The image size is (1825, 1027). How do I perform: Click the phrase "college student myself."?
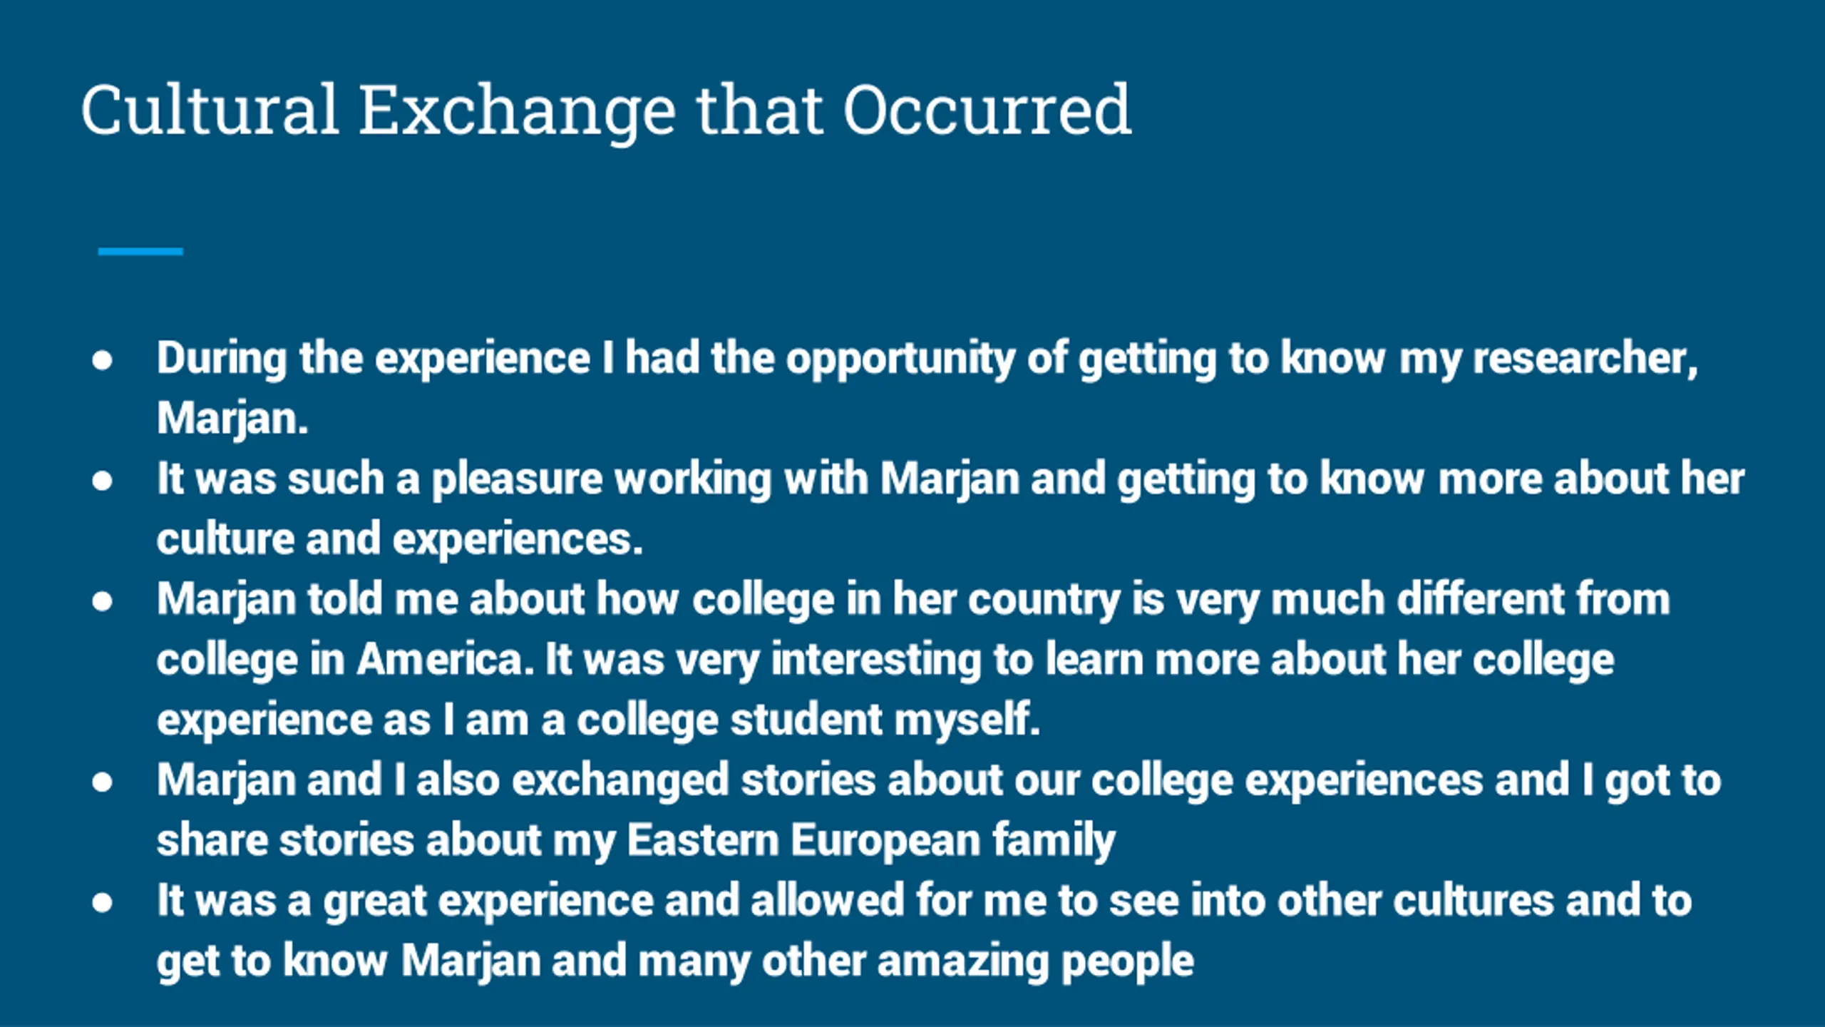pyautogui.click(x=808, y=721)
